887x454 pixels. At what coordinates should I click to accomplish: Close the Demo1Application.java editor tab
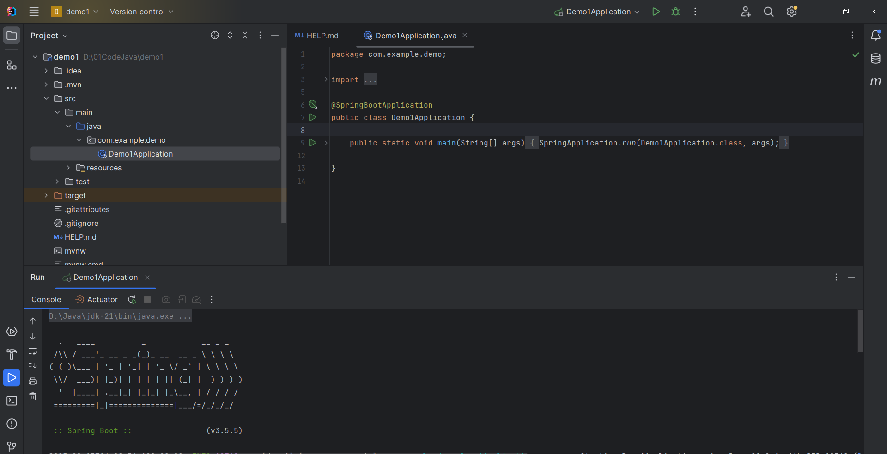(465, 35)
